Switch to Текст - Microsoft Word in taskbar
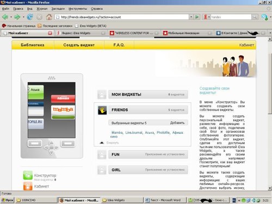272x204 pixels. [x=165, y=200]
